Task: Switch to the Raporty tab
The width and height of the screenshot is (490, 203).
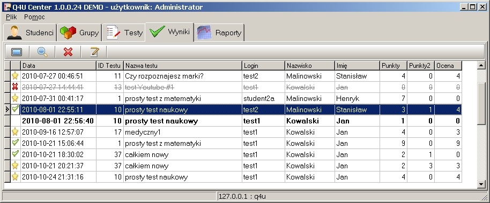Action: pos(219,33)
